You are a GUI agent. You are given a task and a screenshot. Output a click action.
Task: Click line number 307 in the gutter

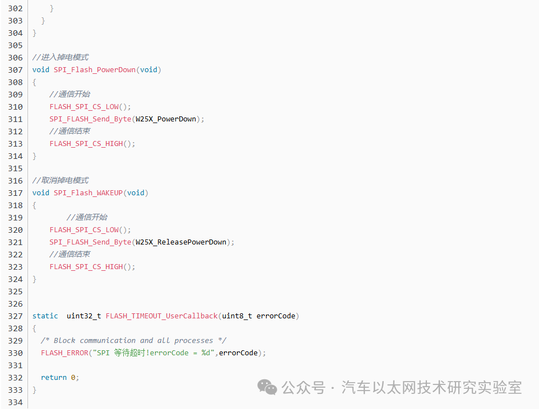(15, 70)
